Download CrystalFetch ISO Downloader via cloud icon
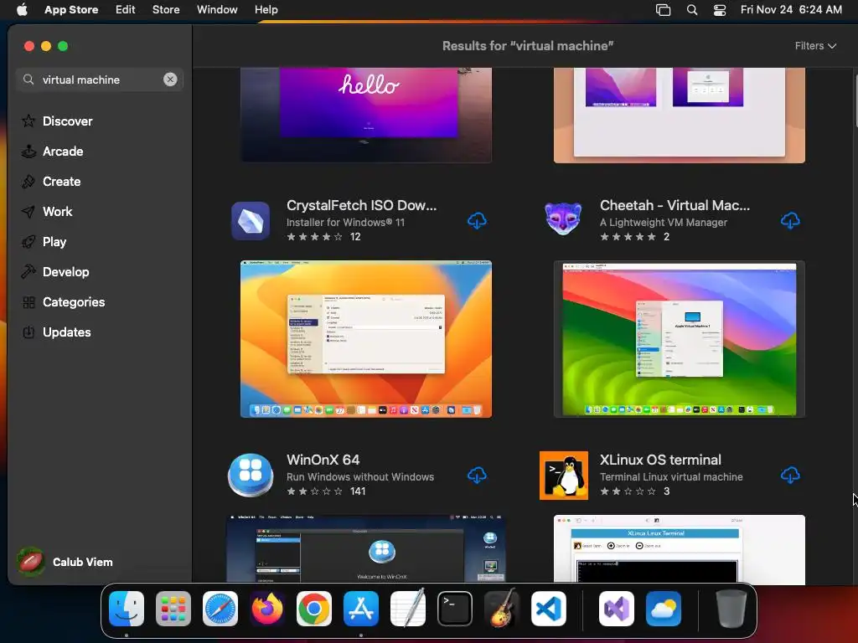The width and height of the screenshot is (858, 643). 477,221
